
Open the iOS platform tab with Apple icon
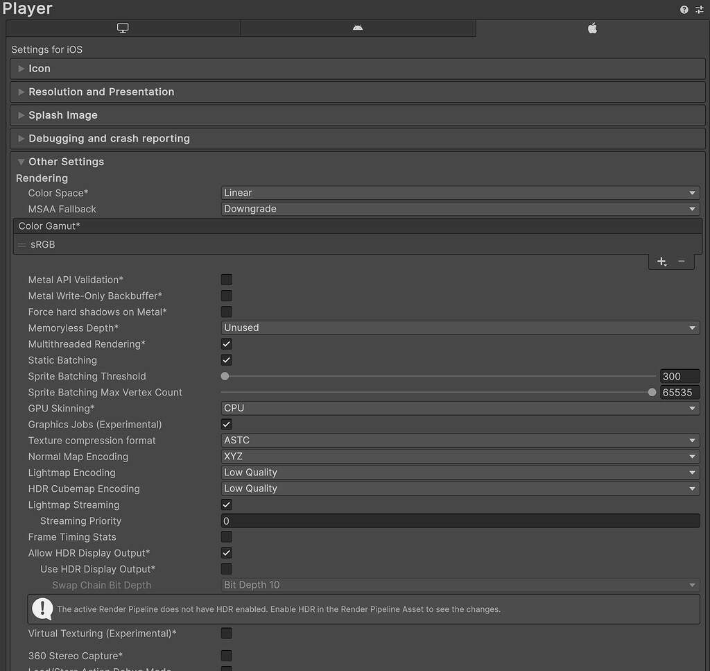(x=593, y=28)
